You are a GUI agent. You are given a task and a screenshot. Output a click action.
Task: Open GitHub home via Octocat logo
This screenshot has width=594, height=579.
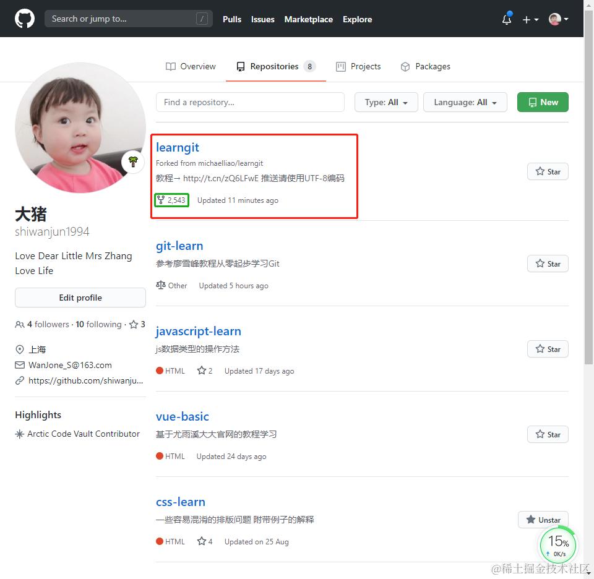click(25, 19)
